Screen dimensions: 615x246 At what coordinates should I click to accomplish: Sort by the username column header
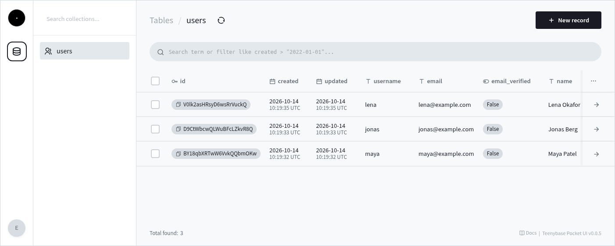[x=383, y=81]
